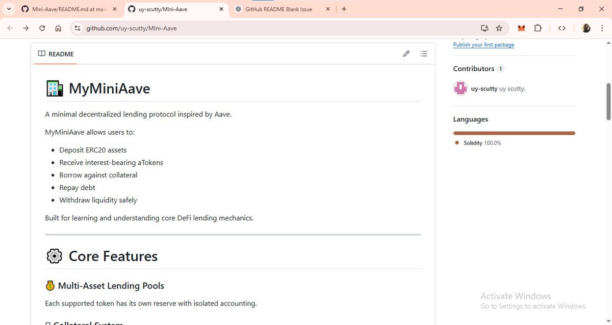Edit the README with pencil icon
The image size is (612, 325).
[x=406, y=54]
